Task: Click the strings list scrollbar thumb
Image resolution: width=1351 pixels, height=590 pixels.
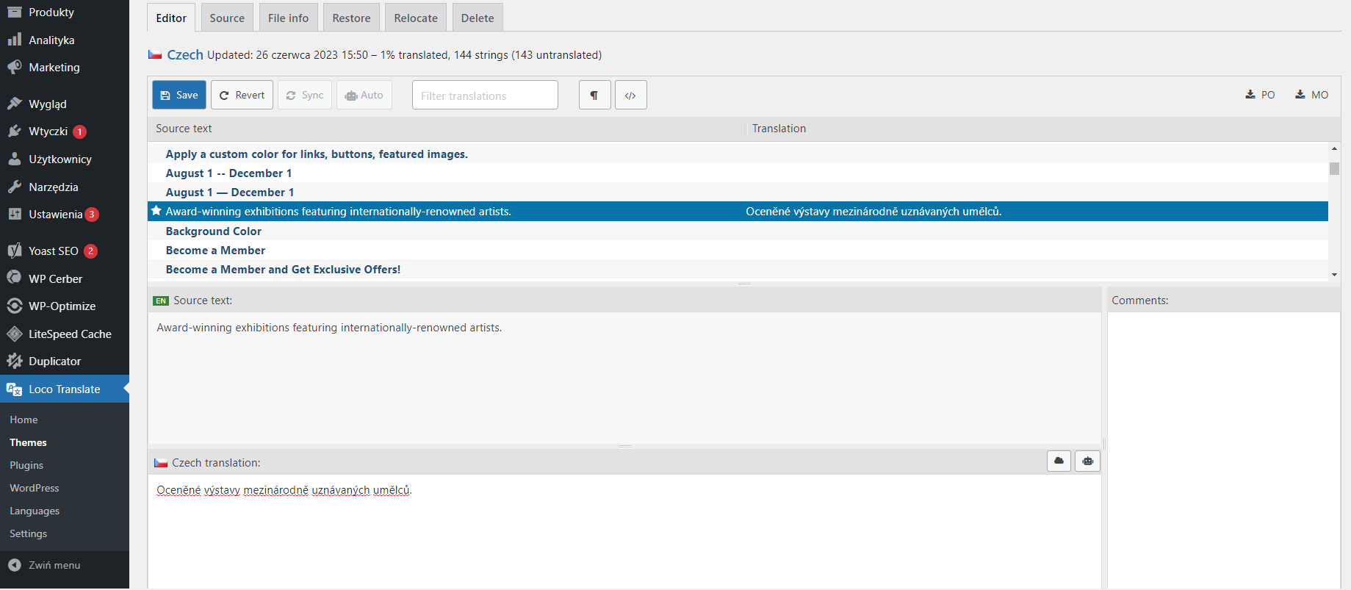Action: tap(1334, 168)
